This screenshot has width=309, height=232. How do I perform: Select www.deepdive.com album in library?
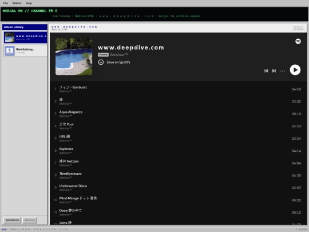[x=25, y=37]
